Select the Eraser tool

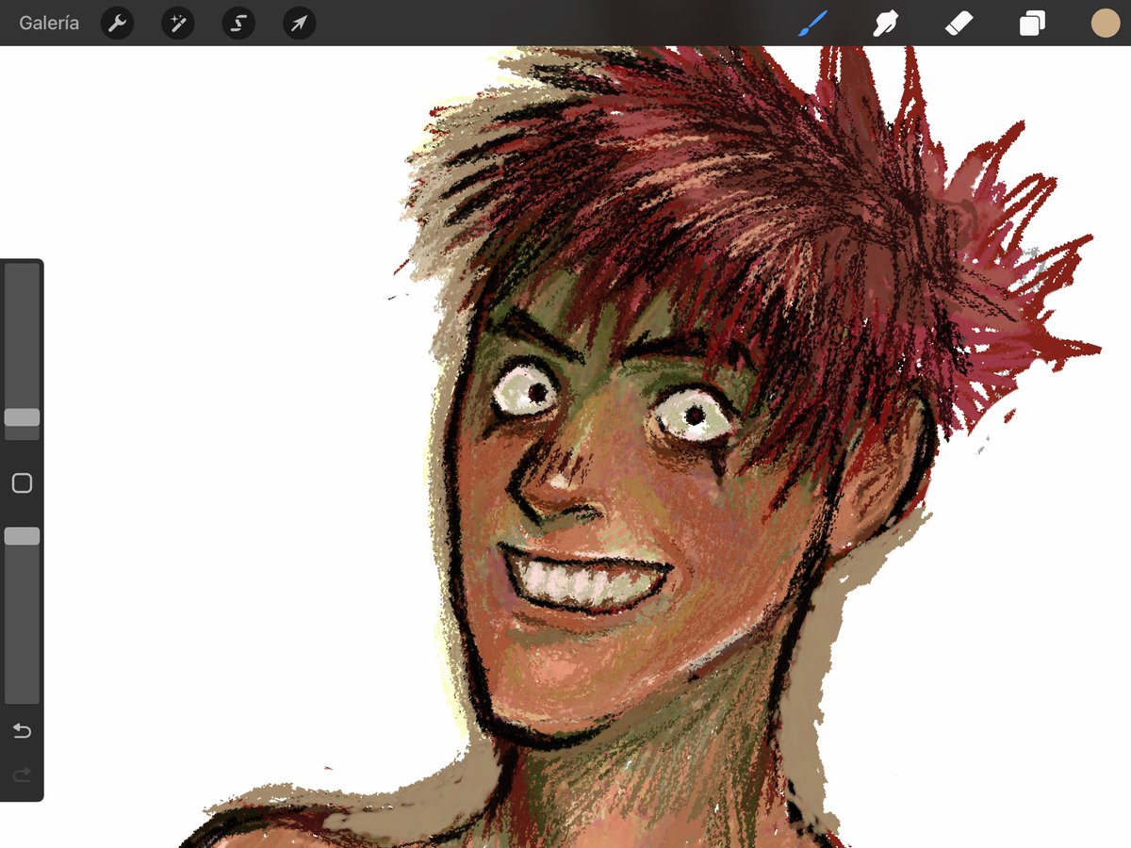pos(959,24)
